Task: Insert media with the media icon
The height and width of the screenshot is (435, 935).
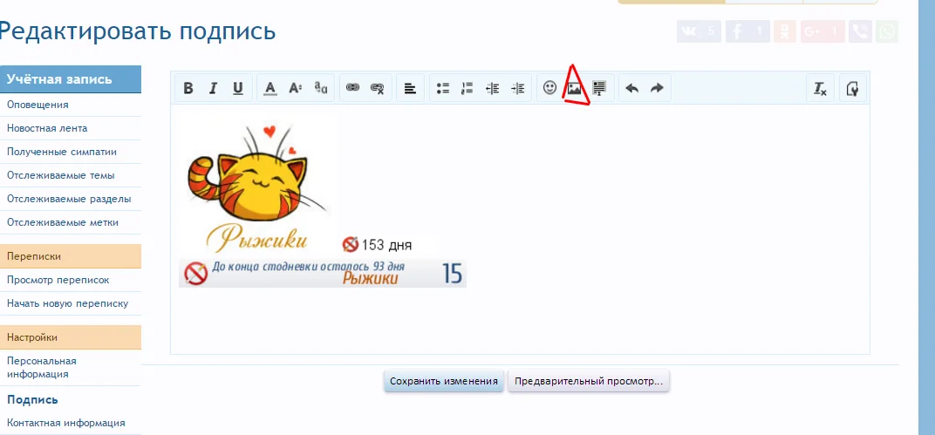Action: [x=599, y=88]
